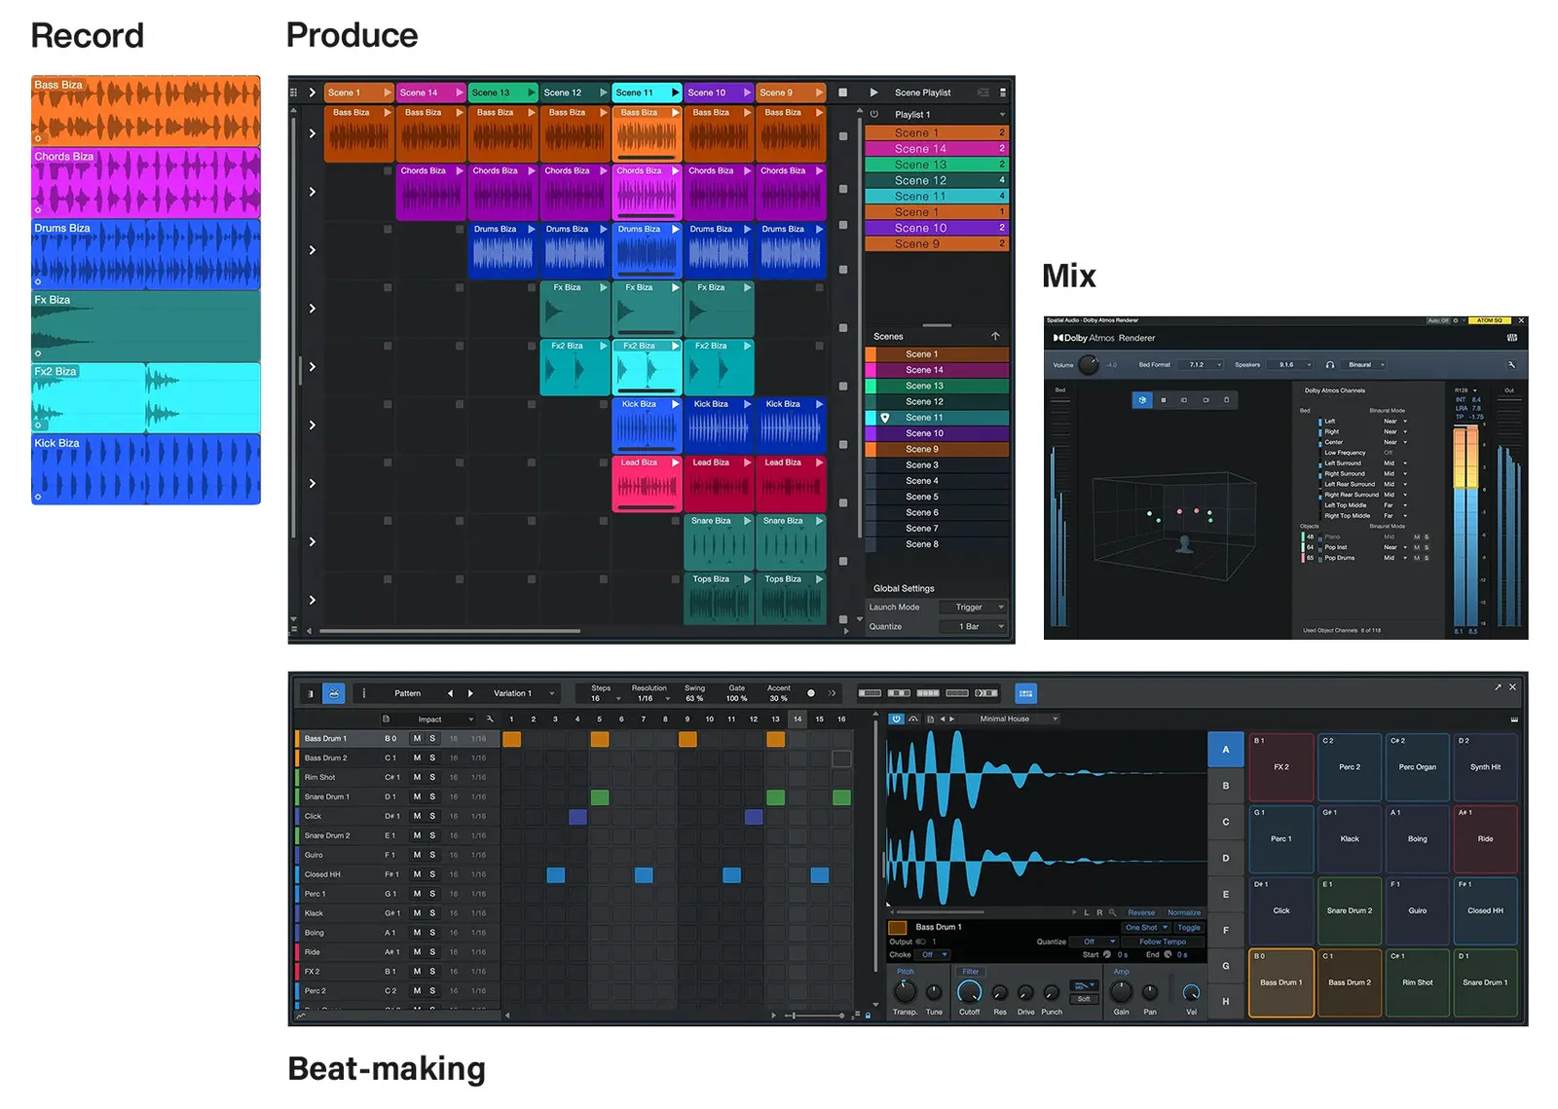
Task: Toggle step 3 on Closed HH row
Action: (x=556, y=874)
